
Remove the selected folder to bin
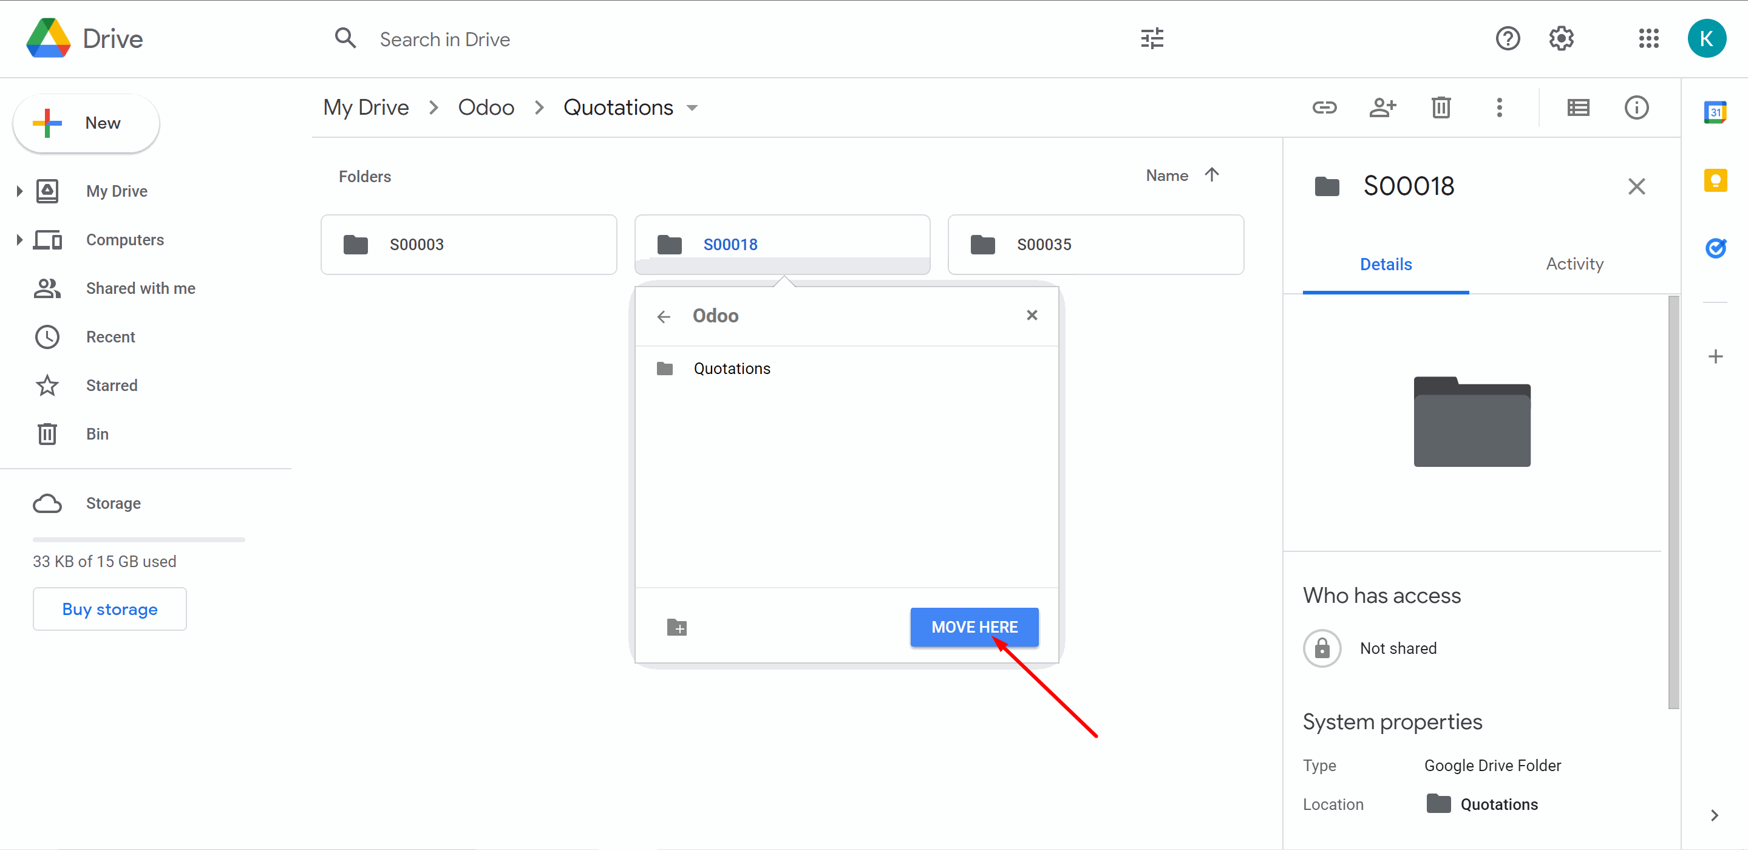(x=1441, y=107)
